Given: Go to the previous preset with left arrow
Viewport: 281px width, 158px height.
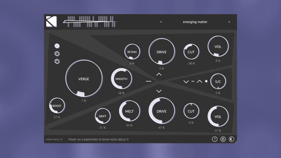Looking at the screenshot, I should (x=161, y=22).
